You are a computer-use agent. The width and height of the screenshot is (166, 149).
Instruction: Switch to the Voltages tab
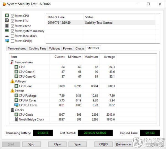pyautogui.click(x=55, y=48)
